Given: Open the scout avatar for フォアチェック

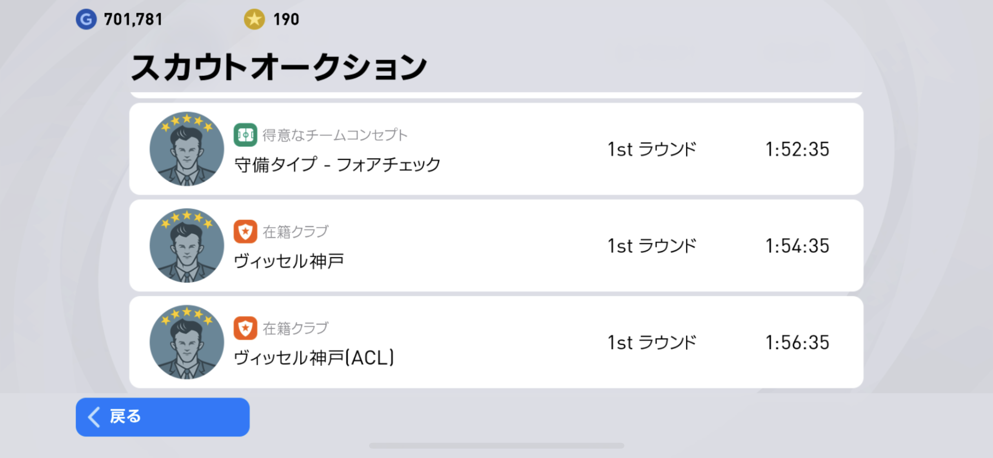Looking at the screenshot, I should tap(187, 149).
